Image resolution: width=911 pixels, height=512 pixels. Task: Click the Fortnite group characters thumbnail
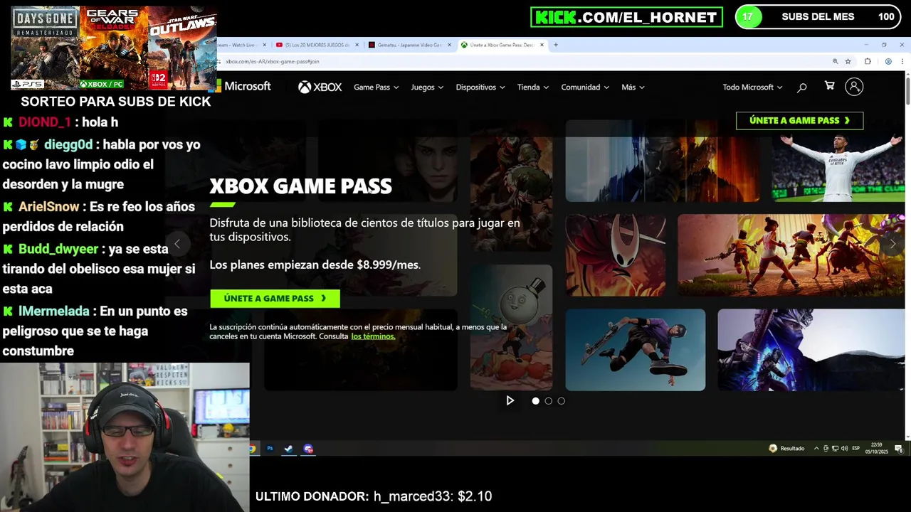click(x=791, y=255)
